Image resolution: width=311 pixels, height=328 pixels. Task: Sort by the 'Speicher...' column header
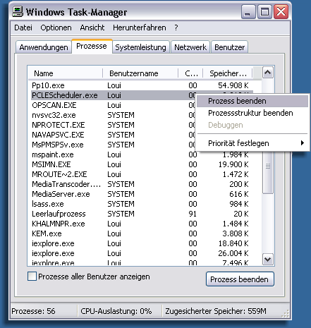click(x=228, y=73)
